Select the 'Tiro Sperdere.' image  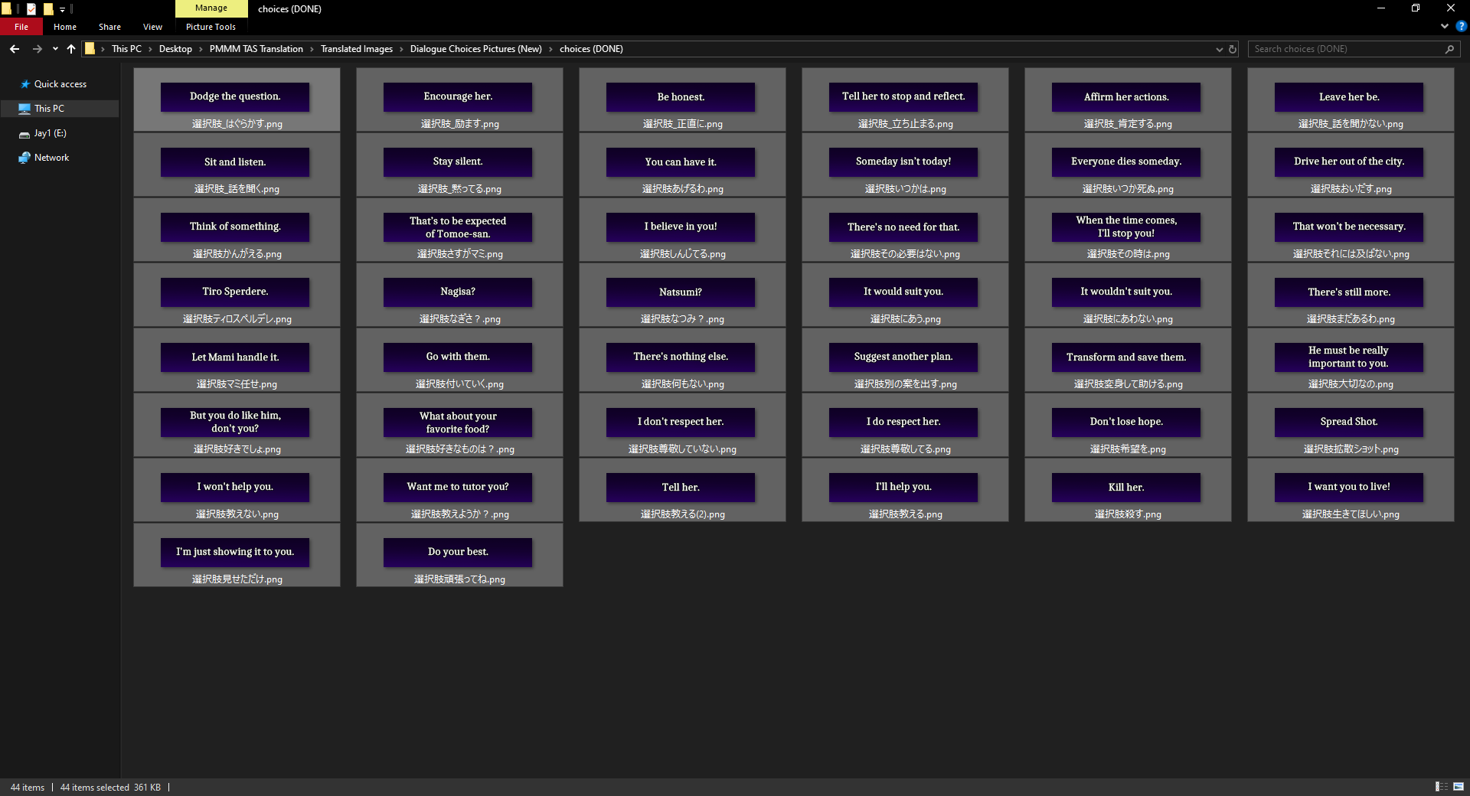click(x=237, y=295)
